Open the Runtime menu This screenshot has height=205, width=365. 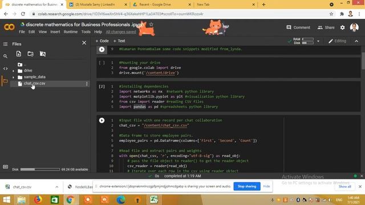coord(71,32)
